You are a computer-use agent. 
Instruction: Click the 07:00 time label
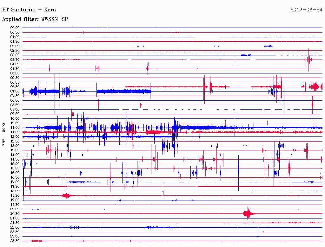15,92
